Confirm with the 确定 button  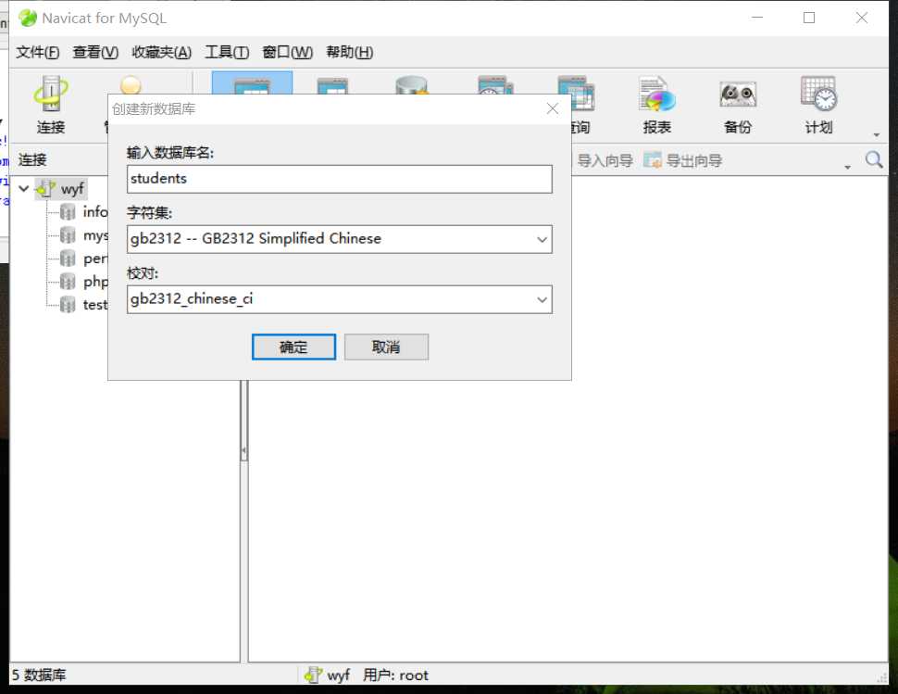click(293, 347)
